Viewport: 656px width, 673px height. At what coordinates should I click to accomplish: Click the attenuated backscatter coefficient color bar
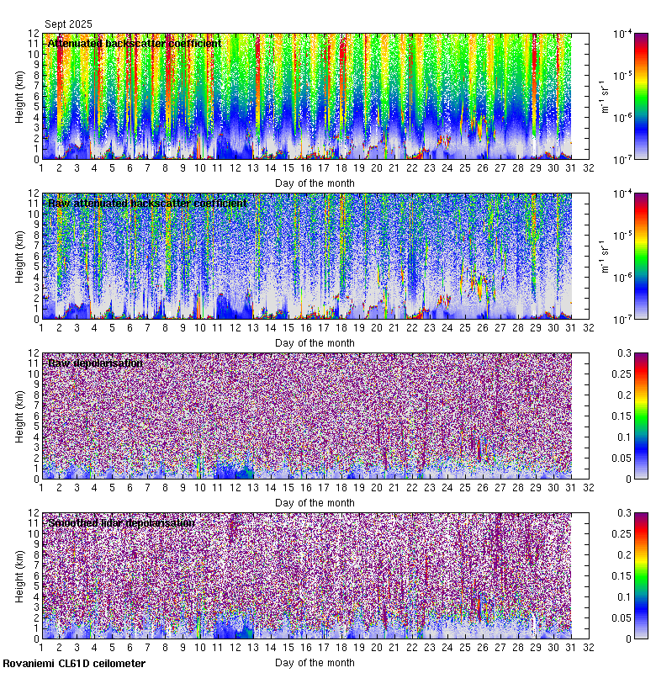click(x=641, y=96)
